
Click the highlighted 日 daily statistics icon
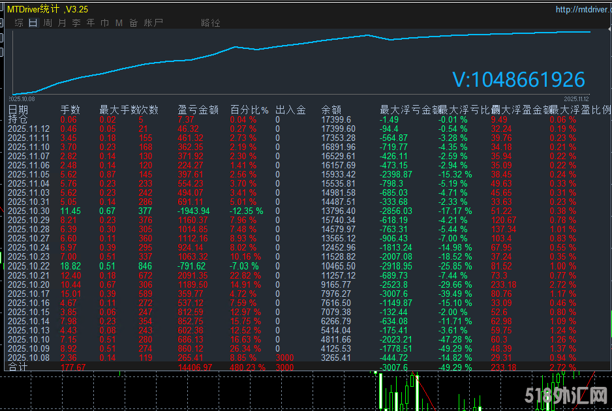(33, 22)
